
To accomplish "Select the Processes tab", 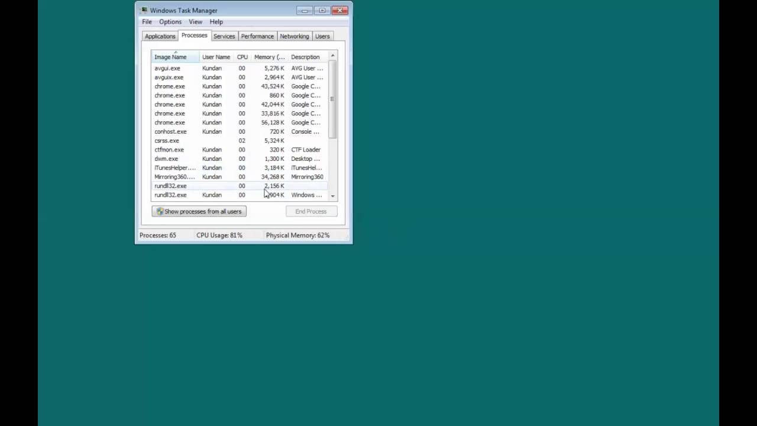I will [195, 35].
